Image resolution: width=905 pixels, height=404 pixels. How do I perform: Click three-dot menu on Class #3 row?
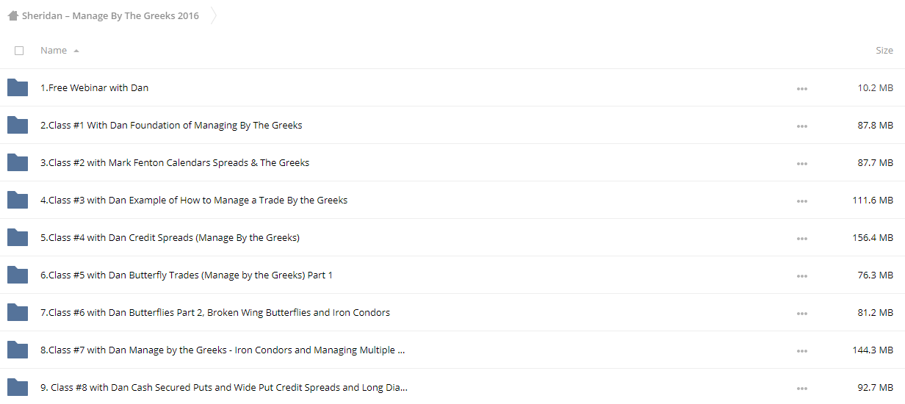[801, 201]
